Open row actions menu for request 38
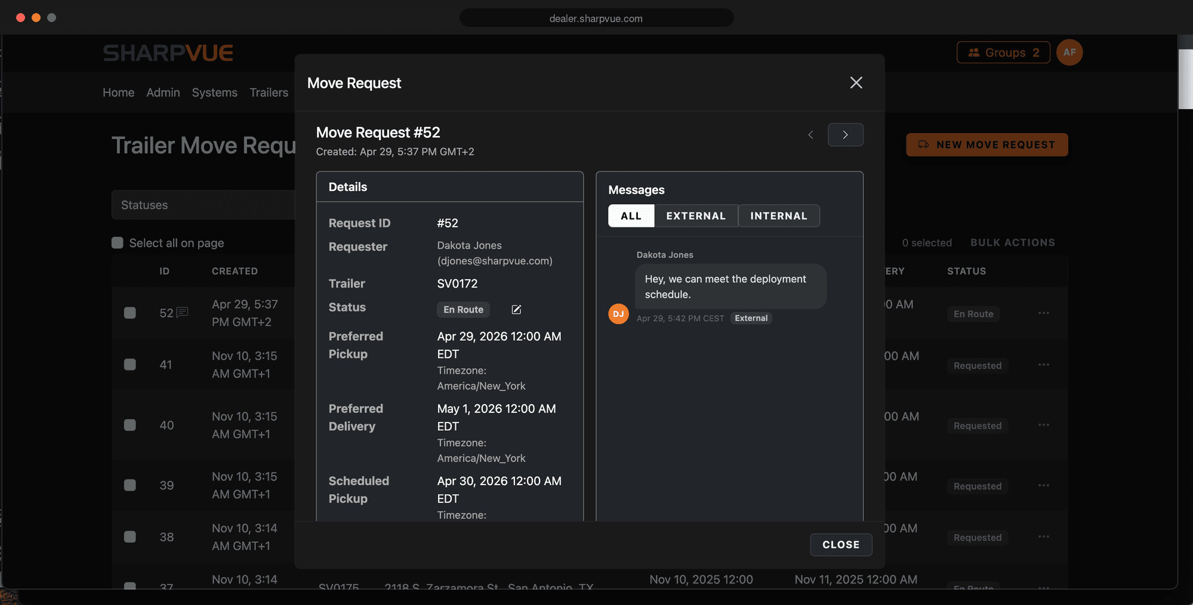This screenshot has width=1193, height=605. pos(1043,536)
